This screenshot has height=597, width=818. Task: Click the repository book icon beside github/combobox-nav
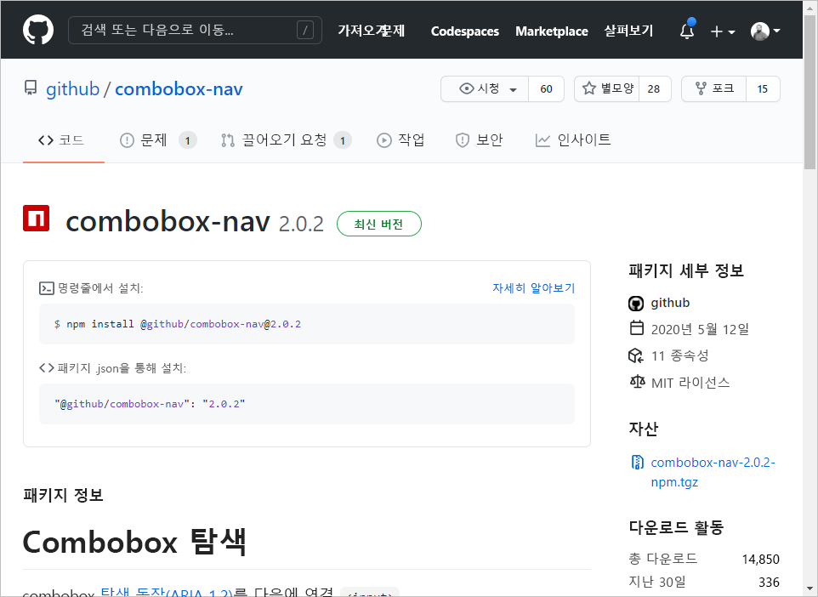point(31,88)
